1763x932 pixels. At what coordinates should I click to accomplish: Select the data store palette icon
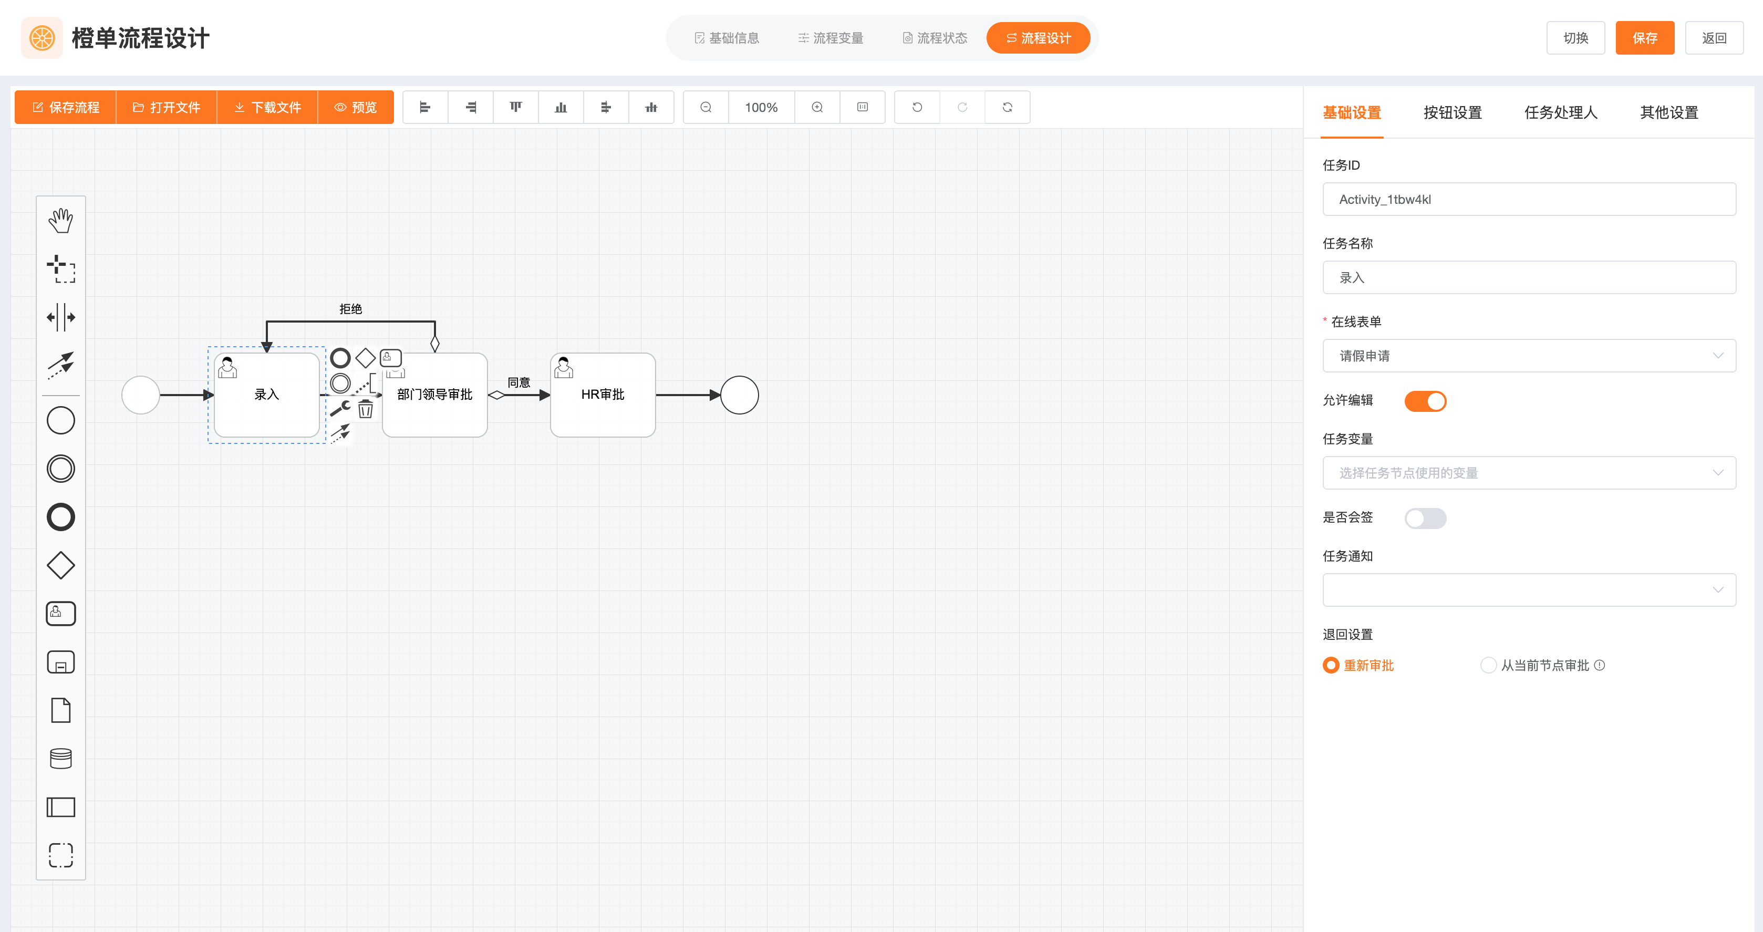point(61,758)
